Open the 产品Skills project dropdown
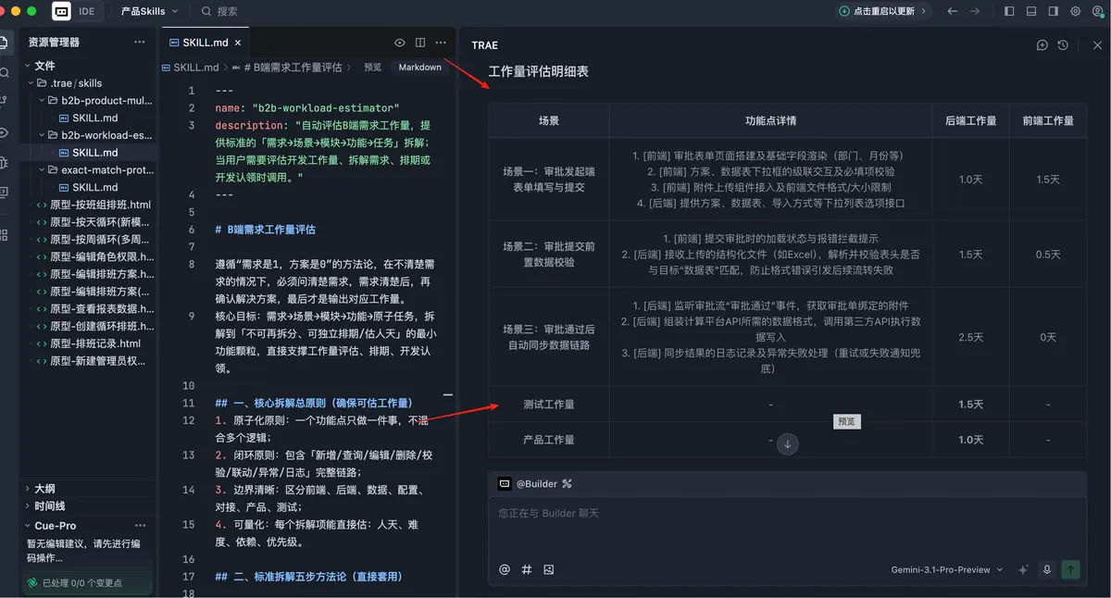The height and width of the screenshot is (598, 1111). [x=150, y=11]
